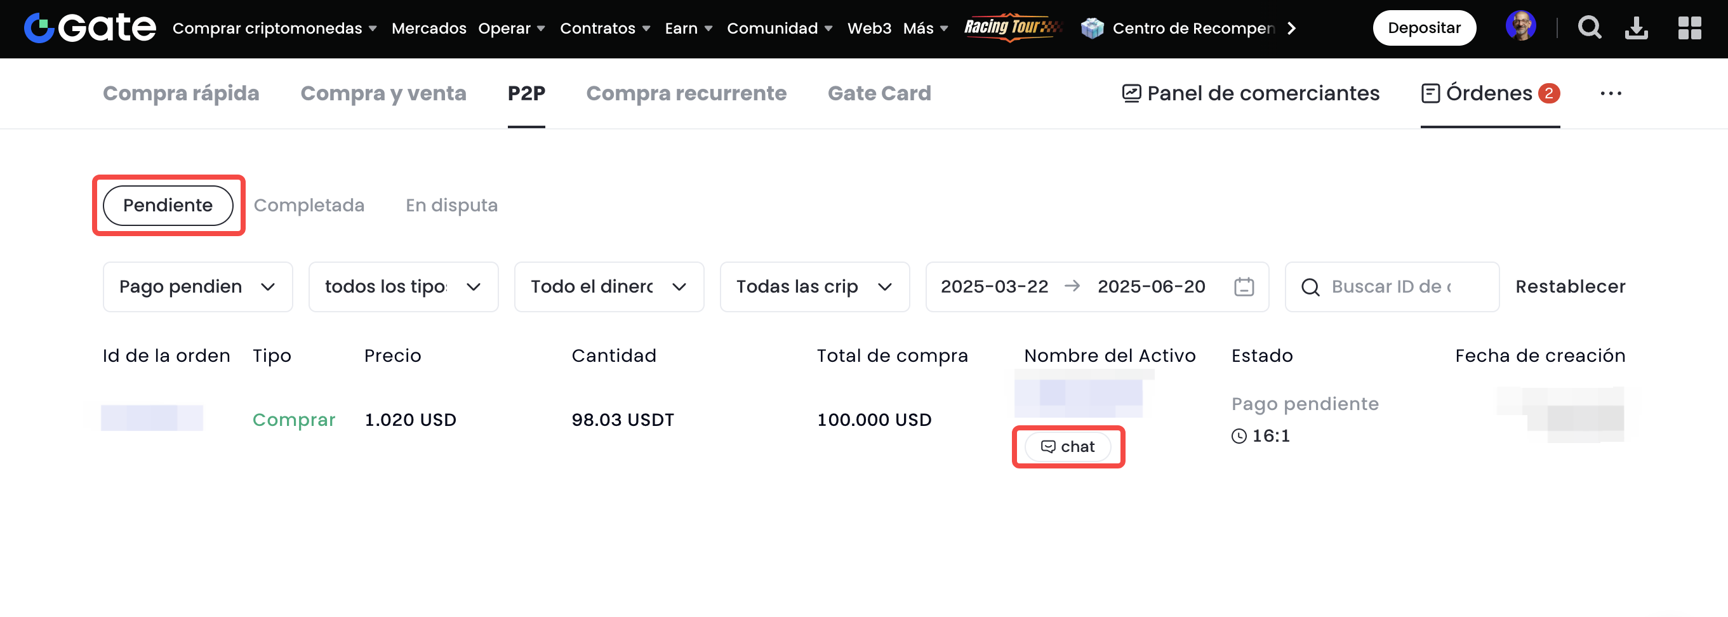Switch to the Compra rápida tab
This screenshot has width=1728, height=617.
point(180,93)
